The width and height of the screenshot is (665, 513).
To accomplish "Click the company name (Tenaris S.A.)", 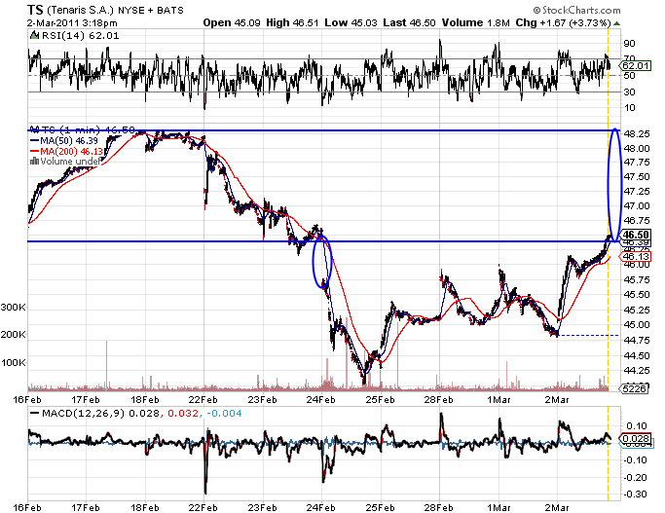I will click(80, 10).
